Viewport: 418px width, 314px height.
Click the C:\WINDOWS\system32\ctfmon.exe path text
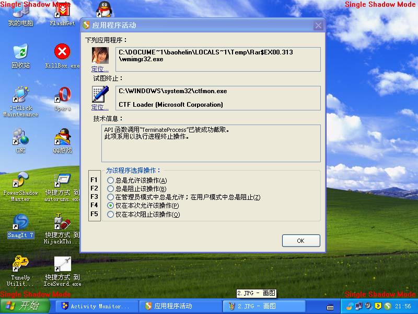173,91
